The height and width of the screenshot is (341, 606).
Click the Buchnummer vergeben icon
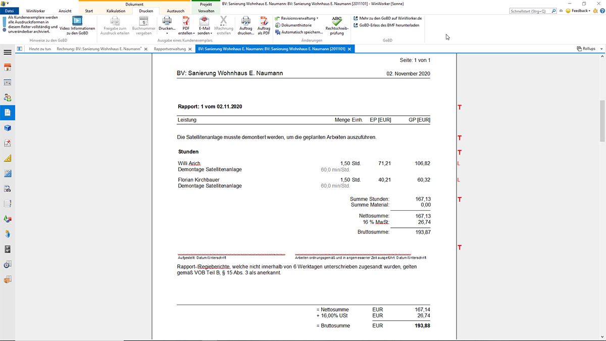tap(144, 26)
